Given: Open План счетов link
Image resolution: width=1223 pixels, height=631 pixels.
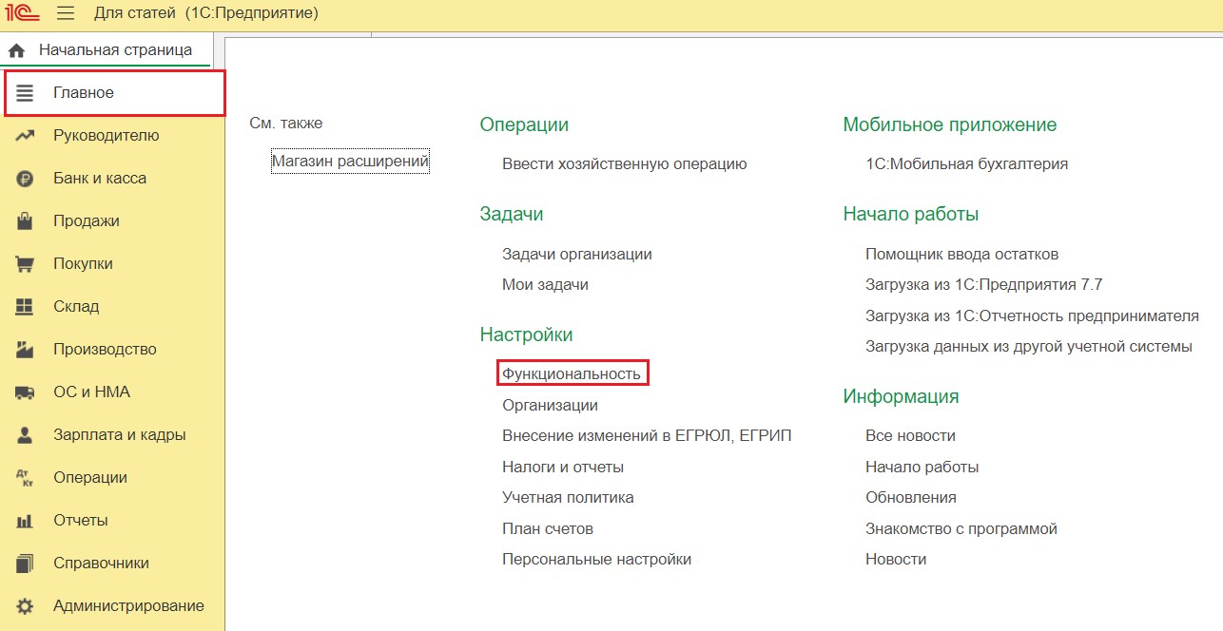Looking at the screenshot, I should 548,529.
